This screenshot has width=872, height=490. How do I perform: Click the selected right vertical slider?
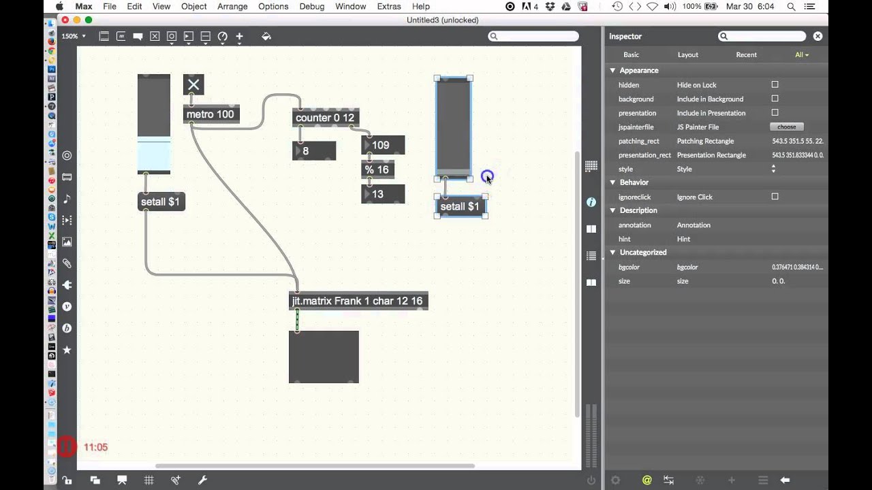coord(454,128)
